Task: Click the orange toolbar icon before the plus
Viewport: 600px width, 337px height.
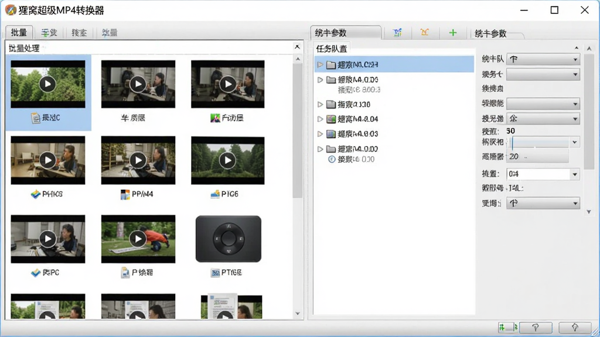Action: tap(424, 33)
